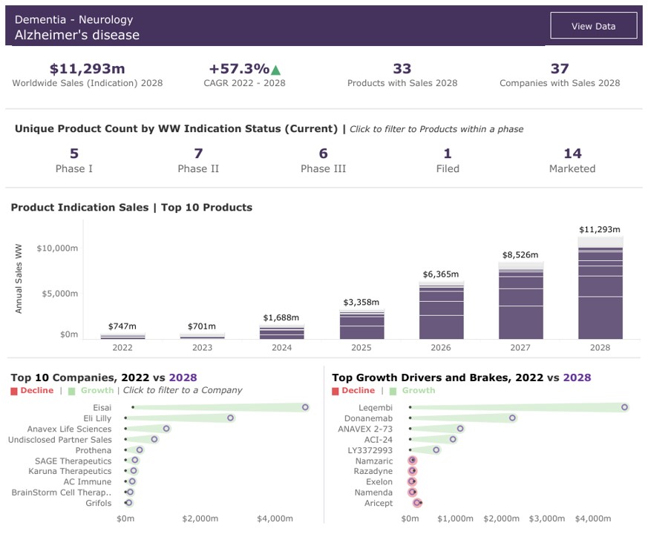This screenshot has width=648, height=534.
Task: Click the View Data button
Action: (x=593, y=26)
